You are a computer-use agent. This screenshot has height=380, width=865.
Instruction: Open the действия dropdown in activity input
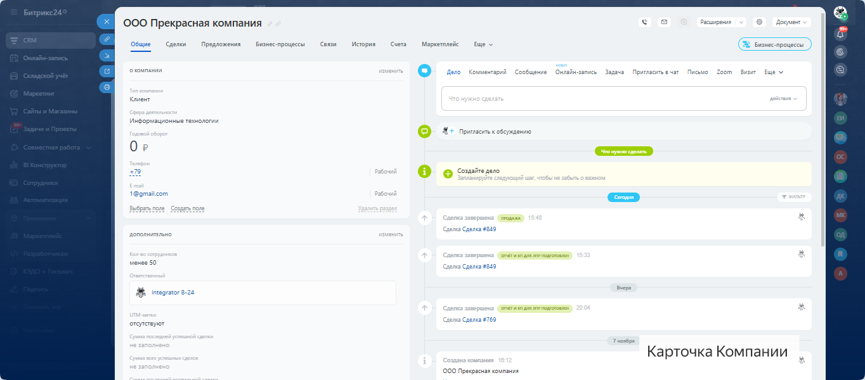click(x=783, y=99)
